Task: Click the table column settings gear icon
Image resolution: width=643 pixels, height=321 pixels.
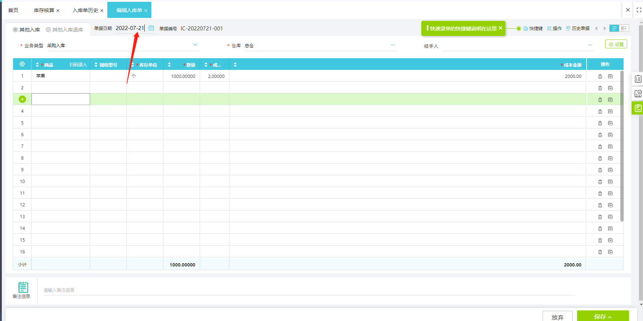Action: (x=22, y=64)
